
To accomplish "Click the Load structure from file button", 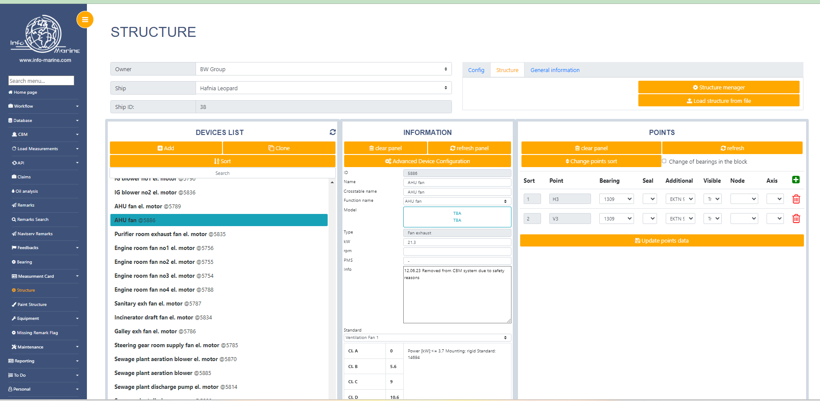I will (718, 101).
